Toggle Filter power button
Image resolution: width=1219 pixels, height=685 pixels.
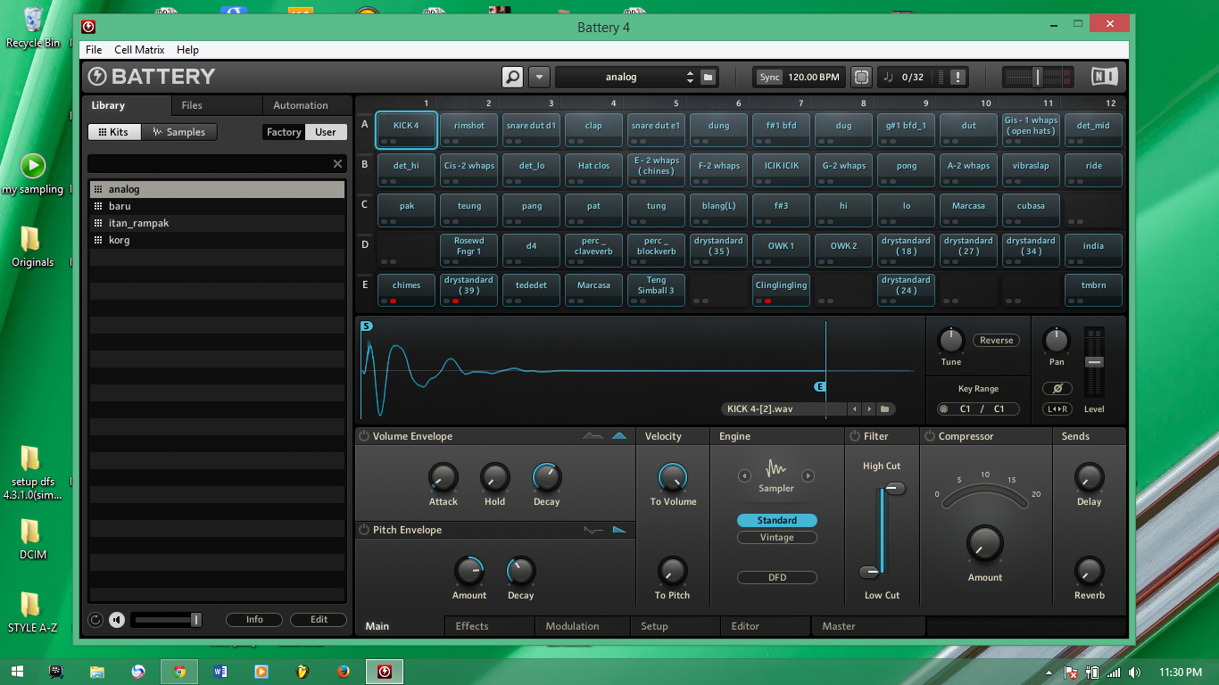click(x=855, y=436)
